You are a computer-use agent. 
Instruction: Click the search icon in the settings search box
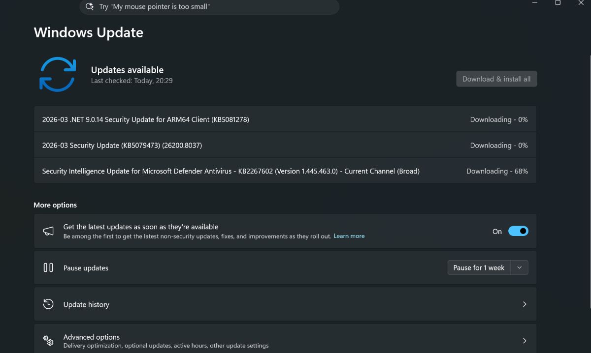pyautogui.click(x=90, y=6)
